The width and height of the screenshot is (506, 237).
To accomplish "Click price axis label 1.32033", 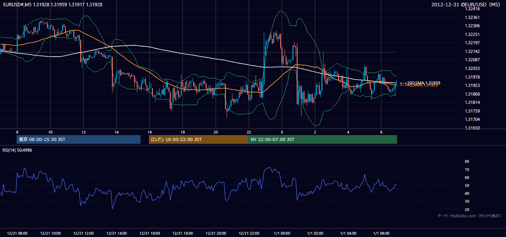I will [472, 68].
